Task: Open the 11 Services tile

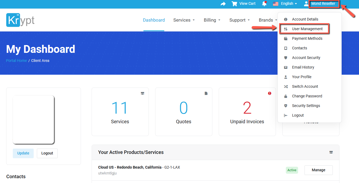Action: click(120, 112)
